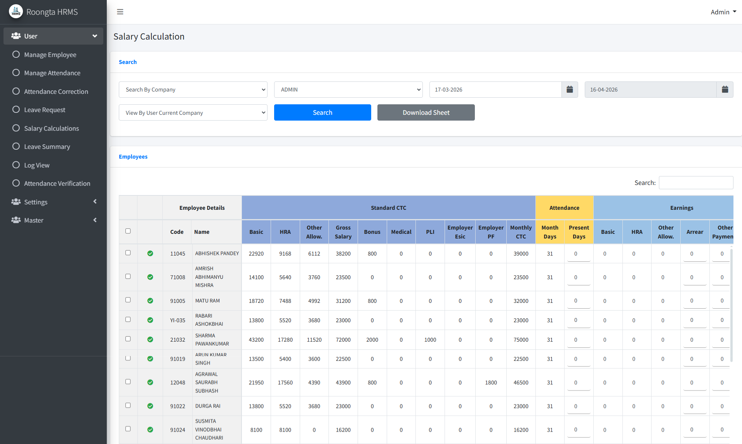Open the Search By Company dropdown
Image resolution: width=742 pixels, height=444 pixels.
pos(193,90)
